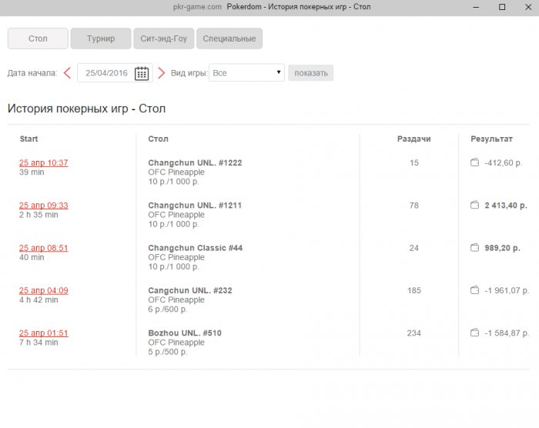Click wallet icon beside -1 584,87 р. result
Viewport: 539px width, 428px height.
point(474,333)
